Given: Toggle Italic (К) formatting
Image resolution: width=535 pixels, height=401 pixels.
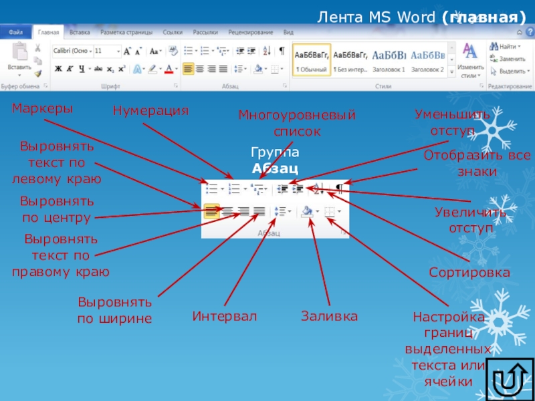Looking at the screenshot, I should coord(70,70).
